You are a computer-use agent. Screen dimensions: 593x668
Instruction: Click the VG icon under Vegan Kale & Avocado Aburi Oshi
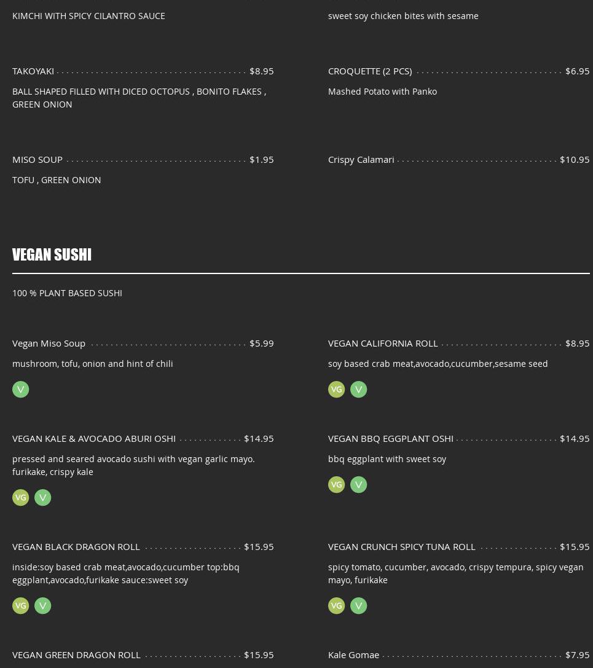coord(20,497)
